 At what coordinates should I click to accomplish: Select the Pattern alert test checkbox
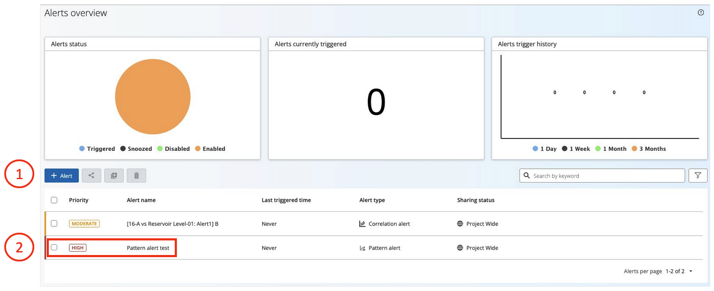pos(54,248)
